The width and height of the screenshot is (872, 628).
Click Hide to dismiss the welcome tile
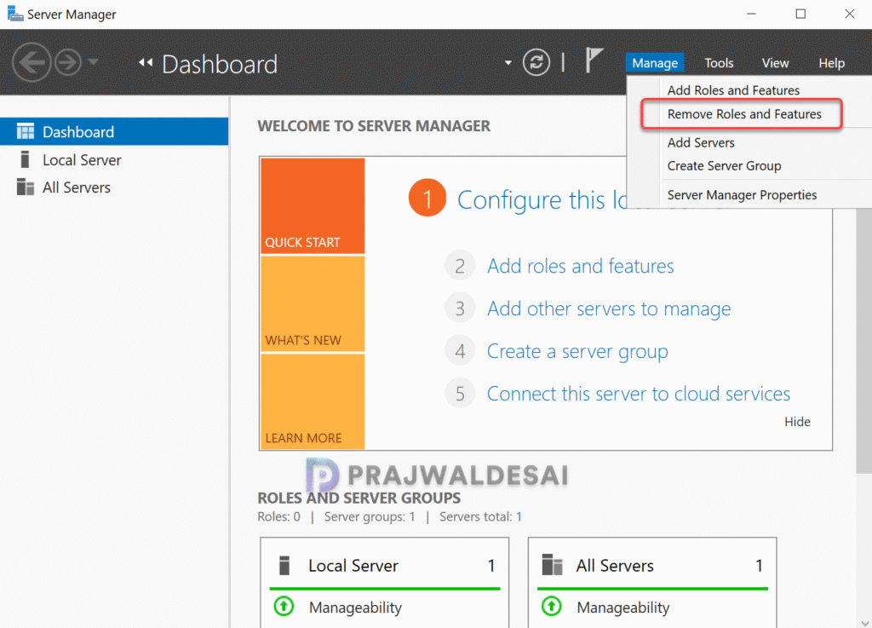click(x=797, y=422)
